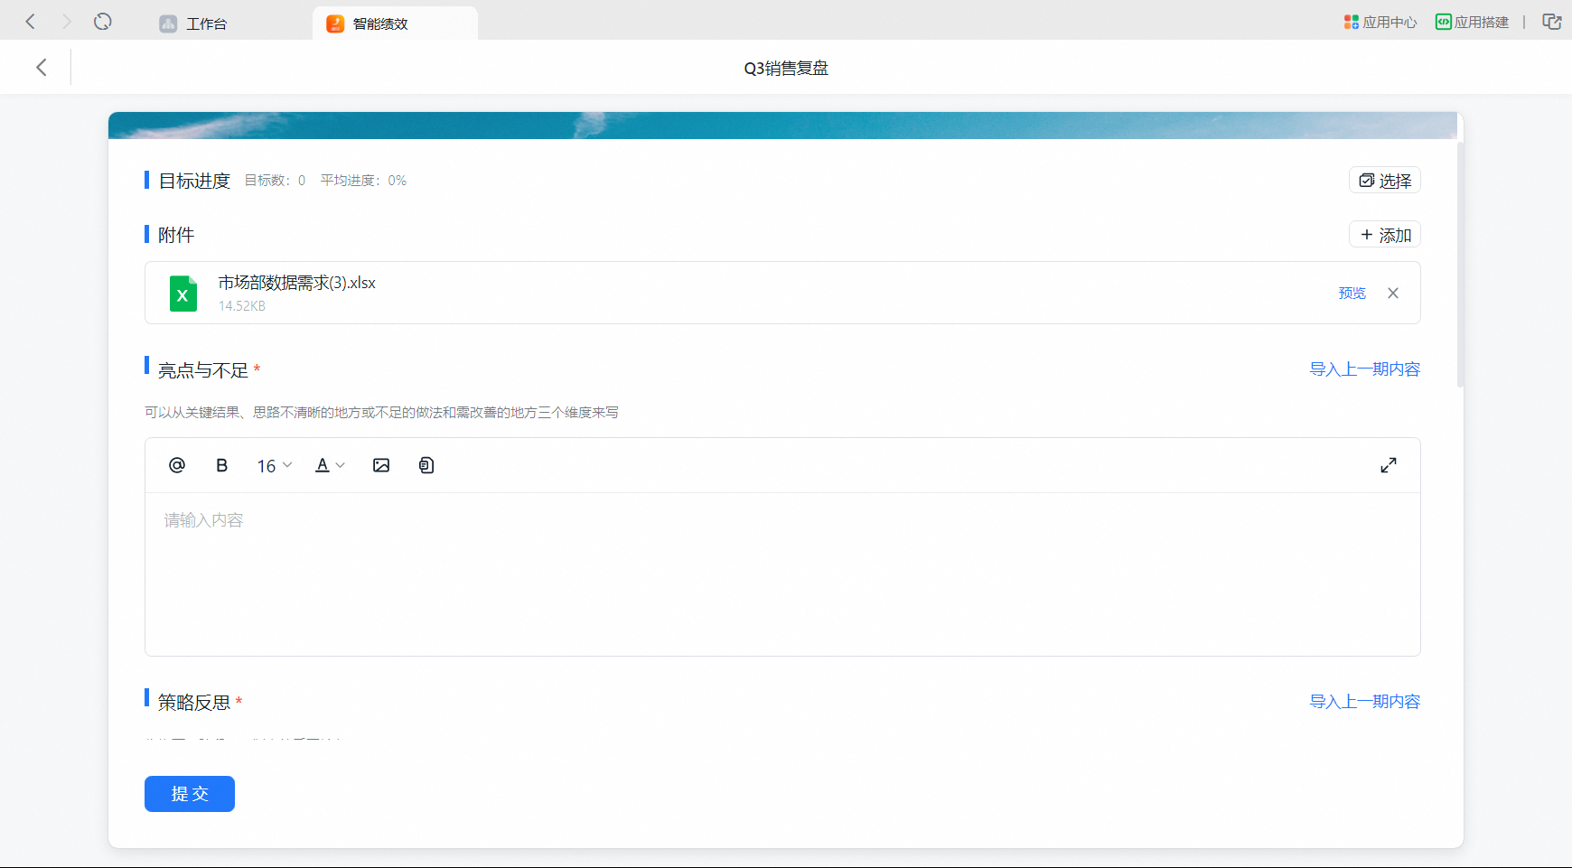Click the template document icon in editor toolbar
The width and height of the screenshot is (1572, 868).
point(426,465)
